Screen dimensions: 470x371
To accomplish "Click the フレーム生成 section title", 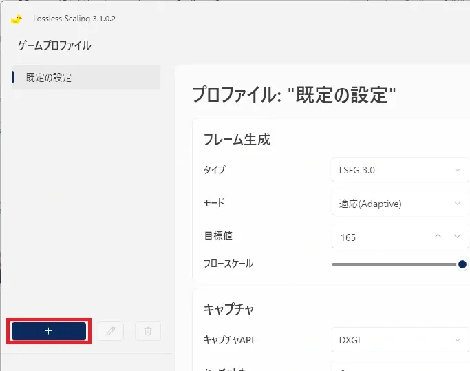I will click(x=237, y=140).
